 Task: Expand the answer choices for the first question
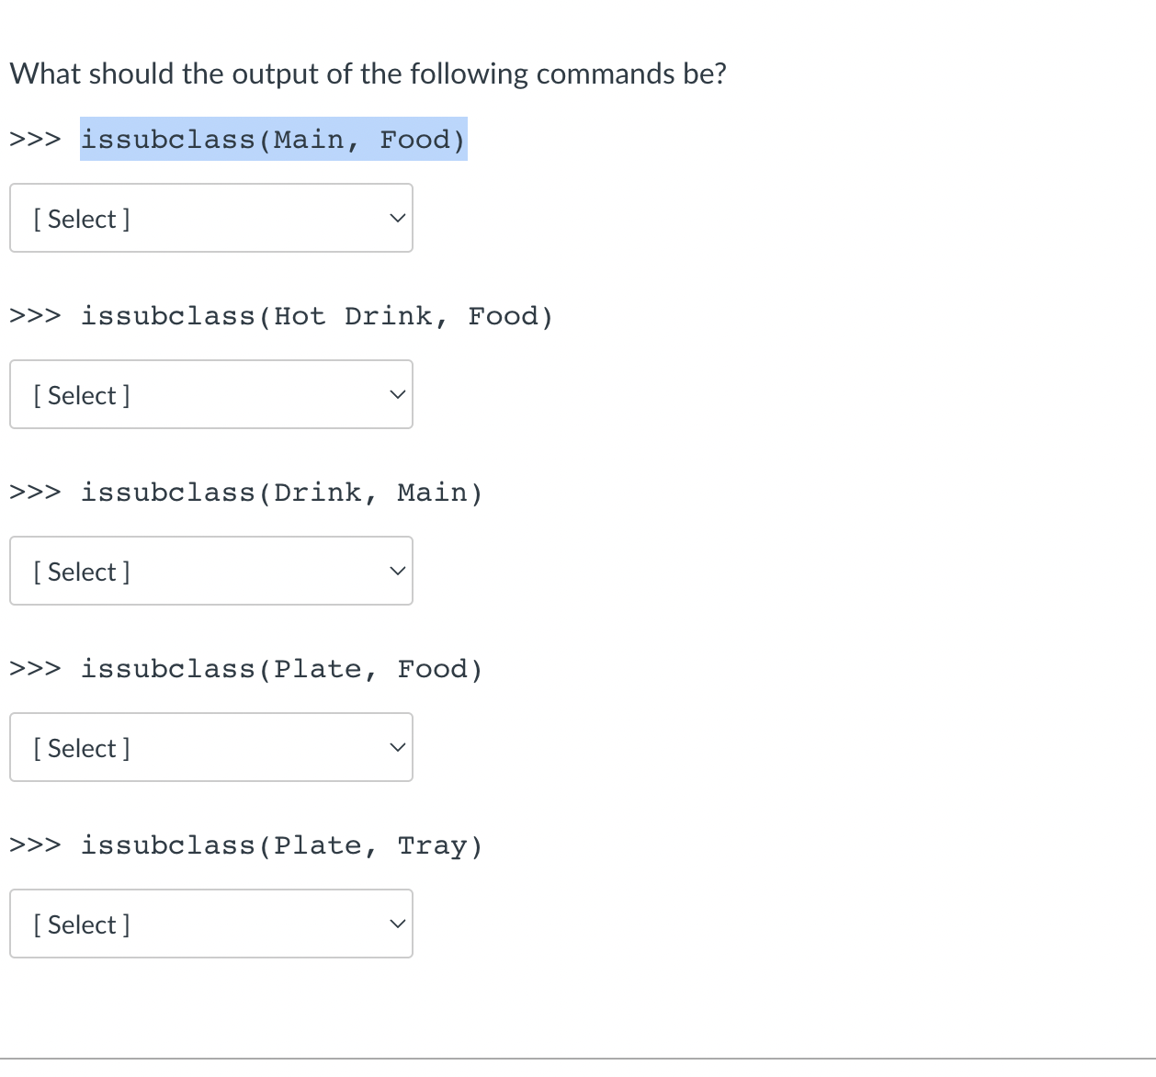coord(211,218)
